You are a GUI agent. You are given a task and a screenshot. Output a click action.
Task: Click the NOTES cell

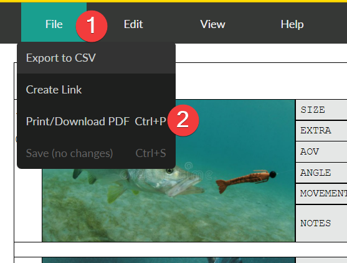321,223
